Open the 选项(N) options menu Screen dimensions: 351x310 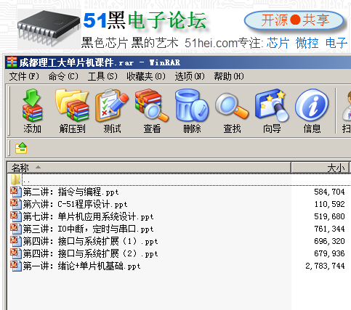point(190,76)
